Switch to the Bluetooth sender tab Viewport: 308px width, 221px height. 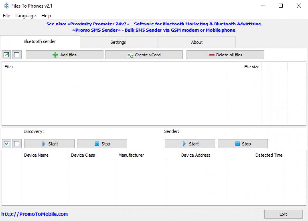40,41
